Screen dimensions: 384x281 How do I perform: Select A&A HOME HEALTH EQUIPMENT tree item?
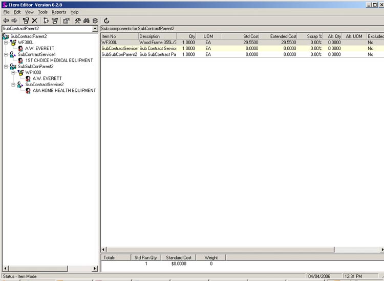64,91
